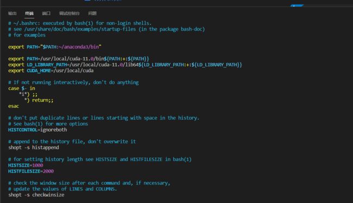Select the 终端 (Terminal) panel tab
This screenshot has width=353, height=203.
(x=29, y=14)
